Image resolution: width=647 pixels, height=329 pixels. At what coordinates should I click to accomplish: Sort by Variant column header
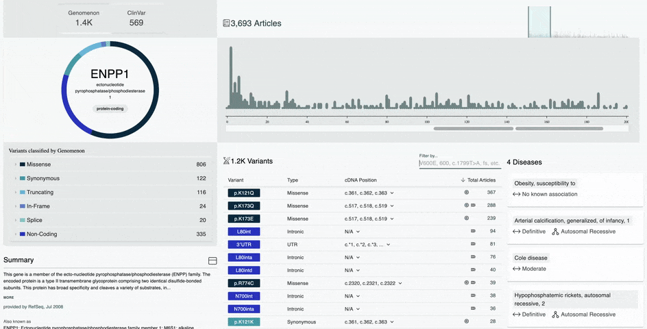point(236,180)
